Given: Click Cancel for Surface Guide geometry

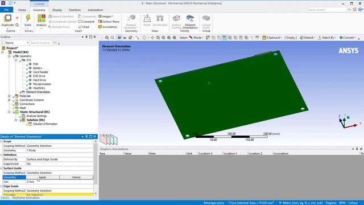Looking at the screenshot, I should pos(76,177).
